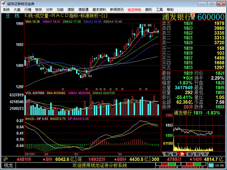Open the 系统 menu

coord(6,10)
